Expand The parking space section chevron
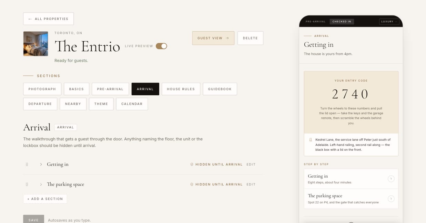Viewport: 426px width, 223px height. [x=41, y=184]
